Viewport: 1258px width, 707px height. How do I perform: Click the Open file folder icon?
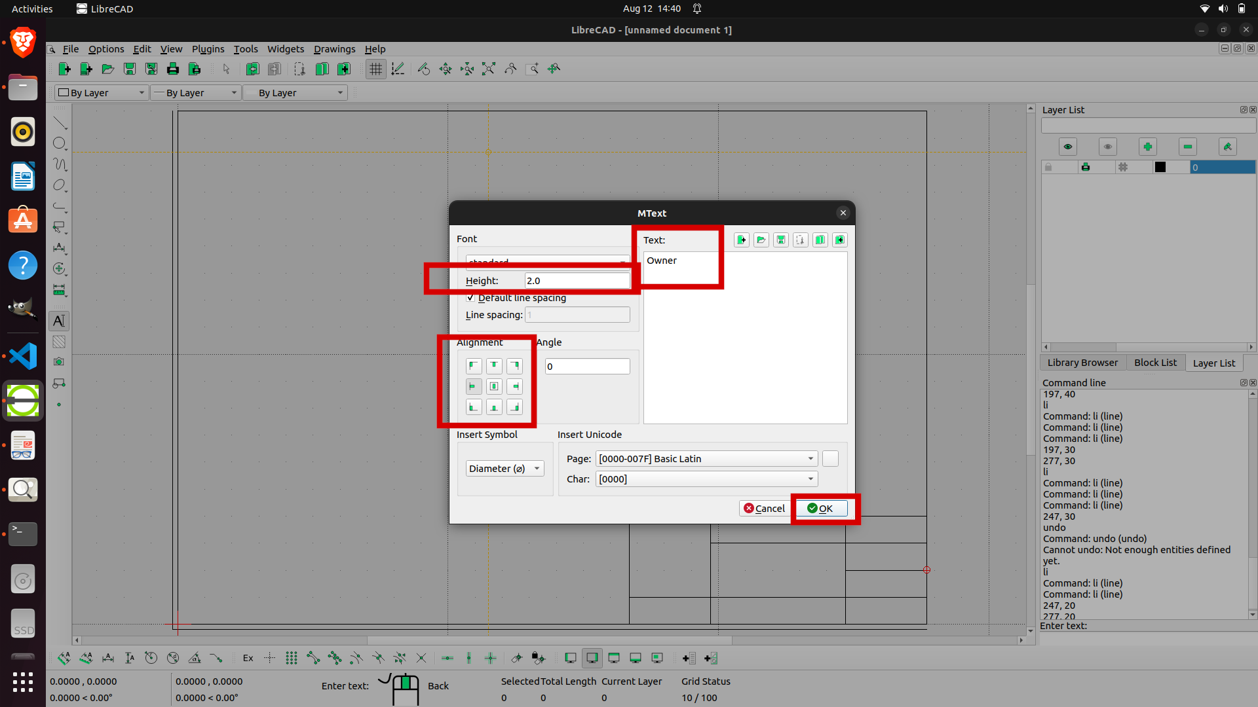(108, 69)
